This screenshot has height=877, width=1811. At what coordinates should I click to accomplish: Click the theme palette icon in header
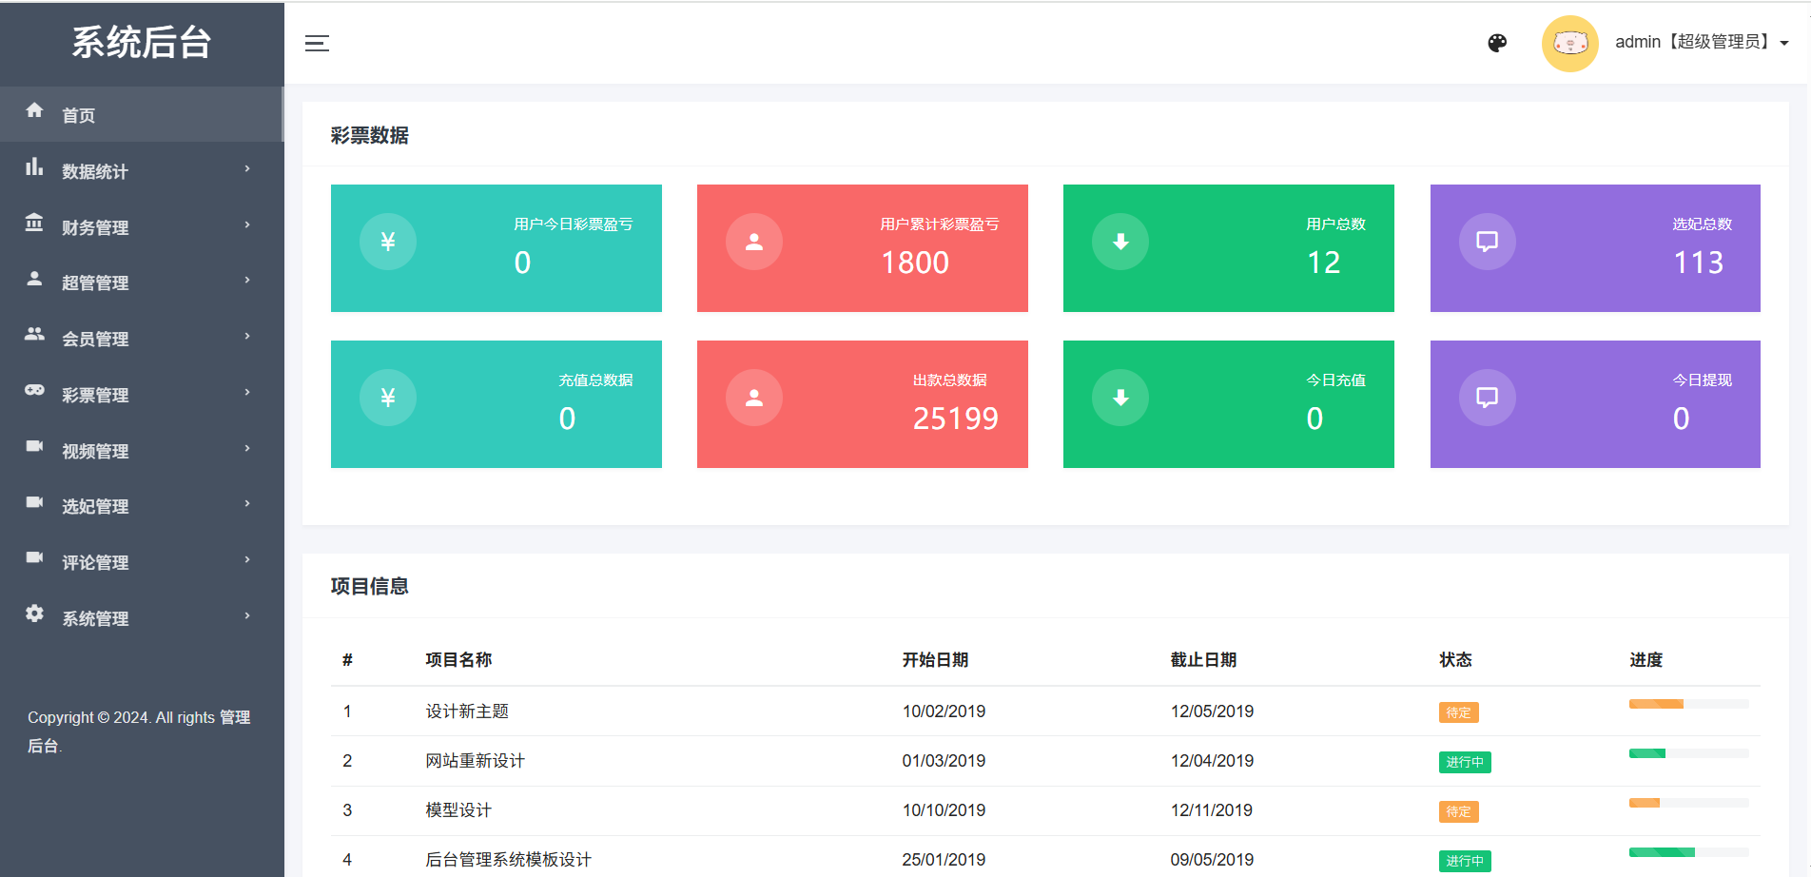[1497, 43]
